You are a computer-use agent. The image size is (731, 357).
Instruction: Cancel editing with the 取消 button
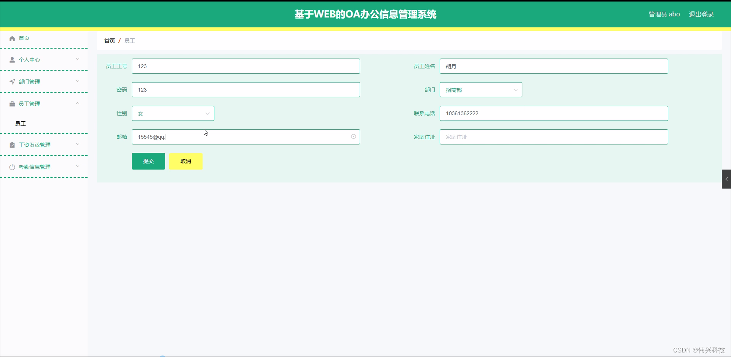(185, 161)
